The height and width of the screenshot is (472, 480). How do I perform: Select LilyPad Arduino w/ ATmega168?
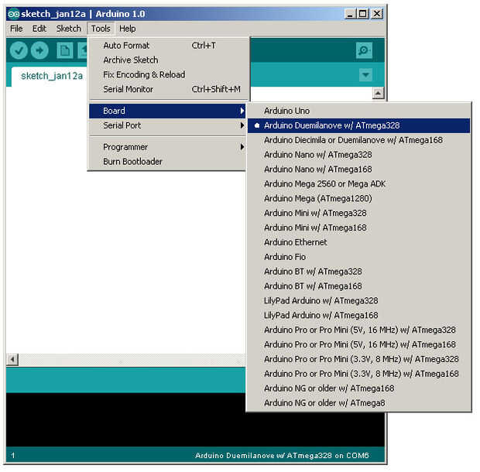click(x=358, y=316)
